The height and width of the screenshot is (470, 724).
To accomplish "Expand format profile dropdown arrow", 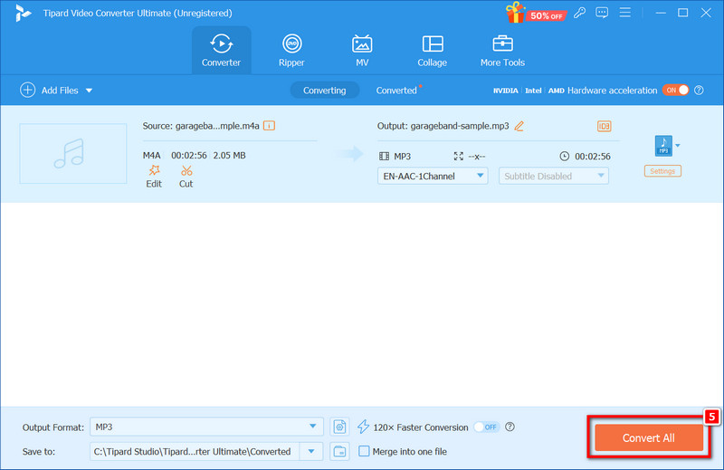I will [678, 146].
